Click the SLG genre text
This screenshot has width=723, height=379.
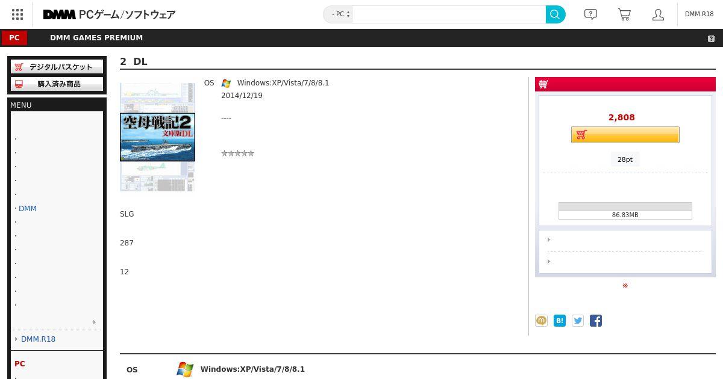coord(127,214)
